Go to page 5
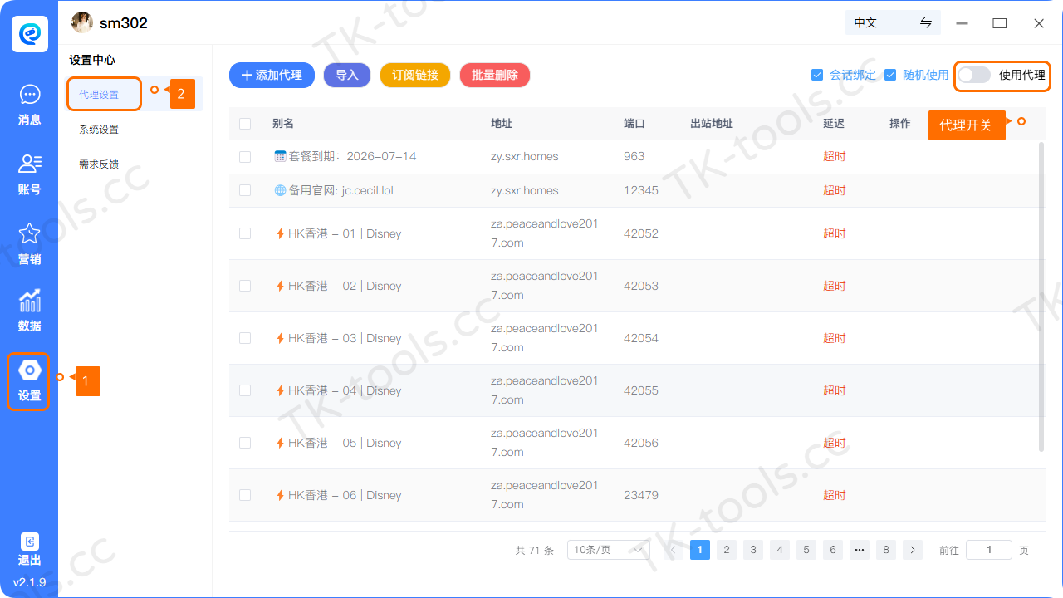The width and height of the screenshot is (1063, 598). pos(806,550)
